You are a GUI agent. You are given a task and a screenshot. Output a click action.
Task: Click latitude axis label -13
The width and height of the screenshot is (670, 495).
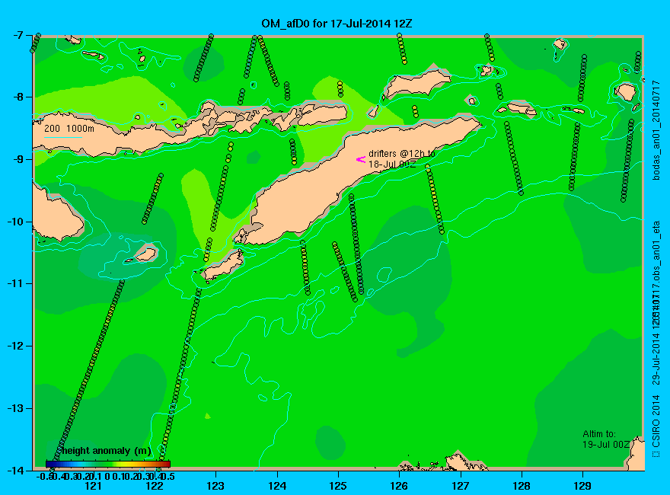pyautogui.click(x=17, y=408)
